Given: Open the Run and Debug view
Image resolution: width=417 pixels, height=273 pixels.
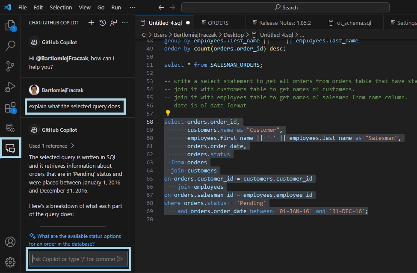Looking at the screenshot, I should (x=10, y=87).
